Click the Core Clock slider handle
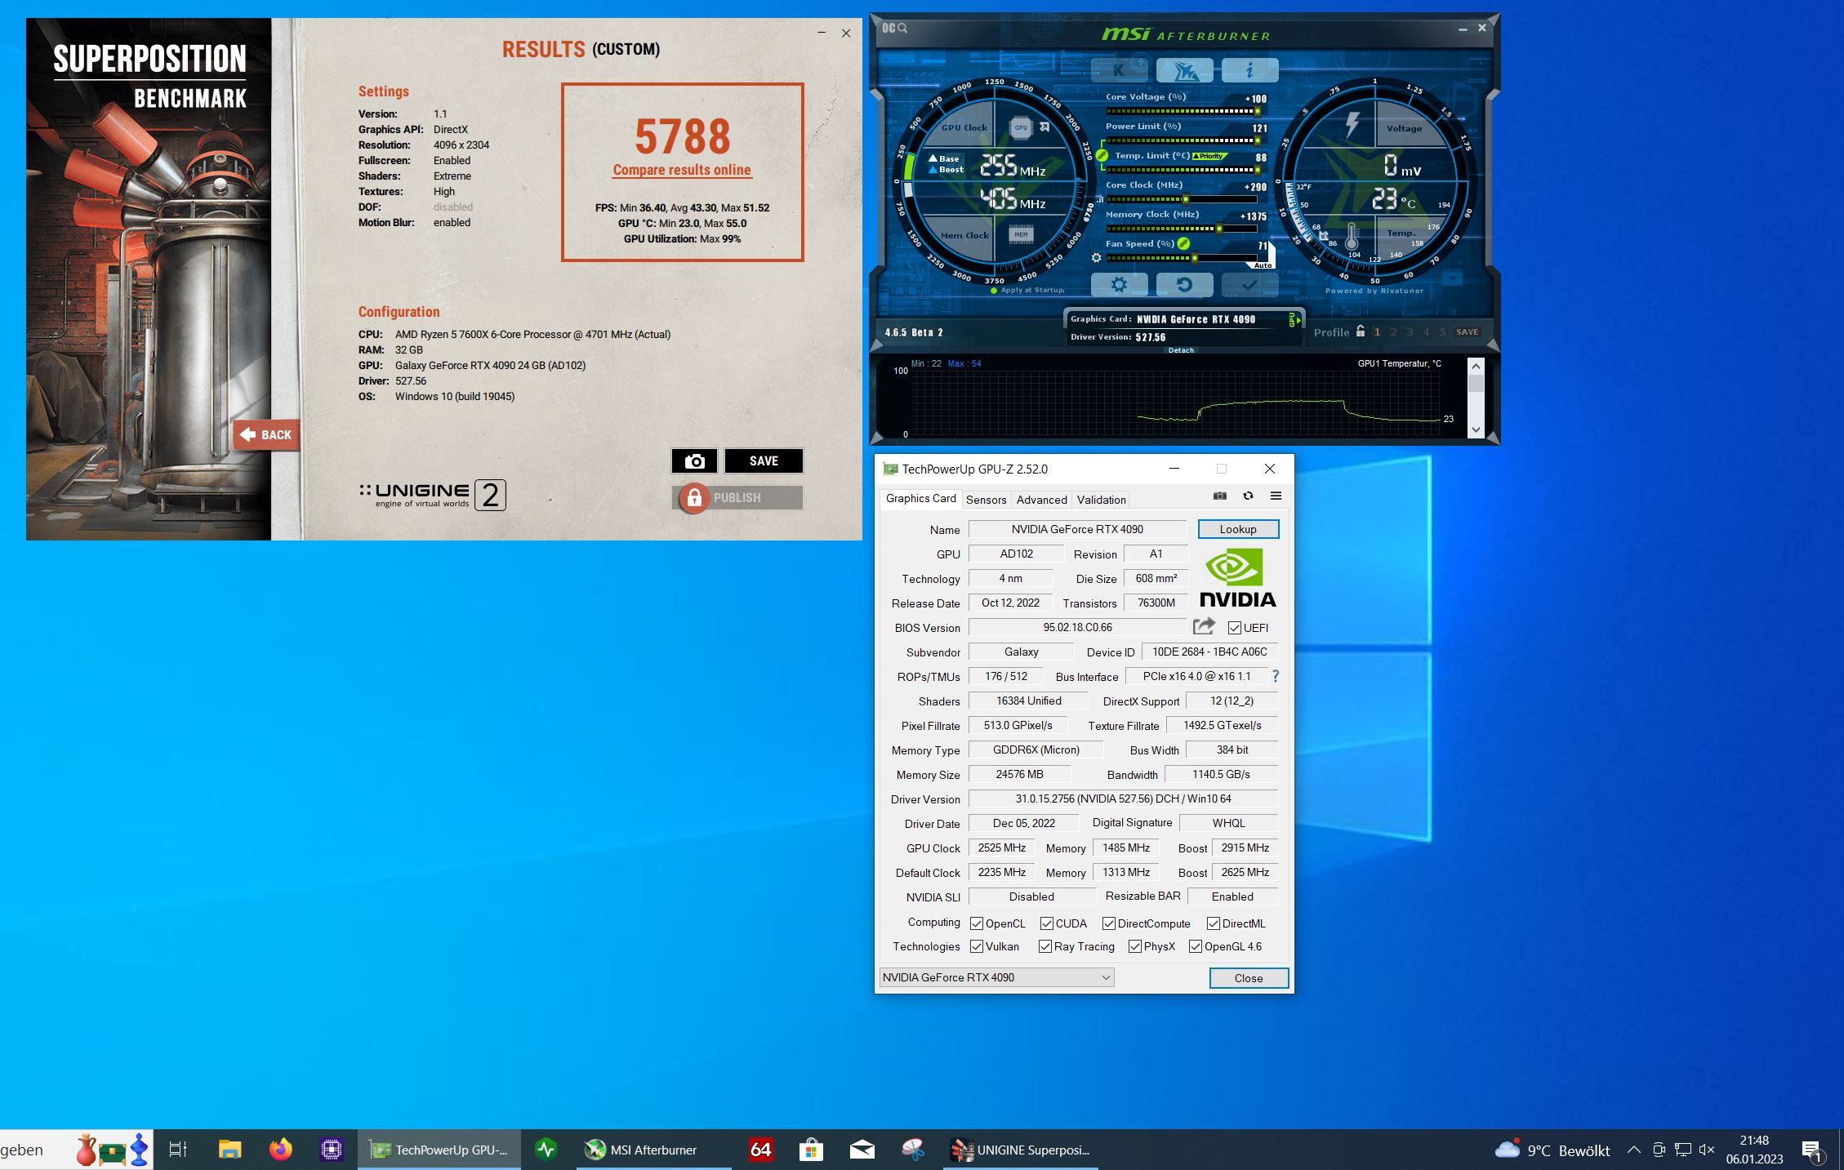Screen dimensions: 1844x1170 click(1186, 199)
